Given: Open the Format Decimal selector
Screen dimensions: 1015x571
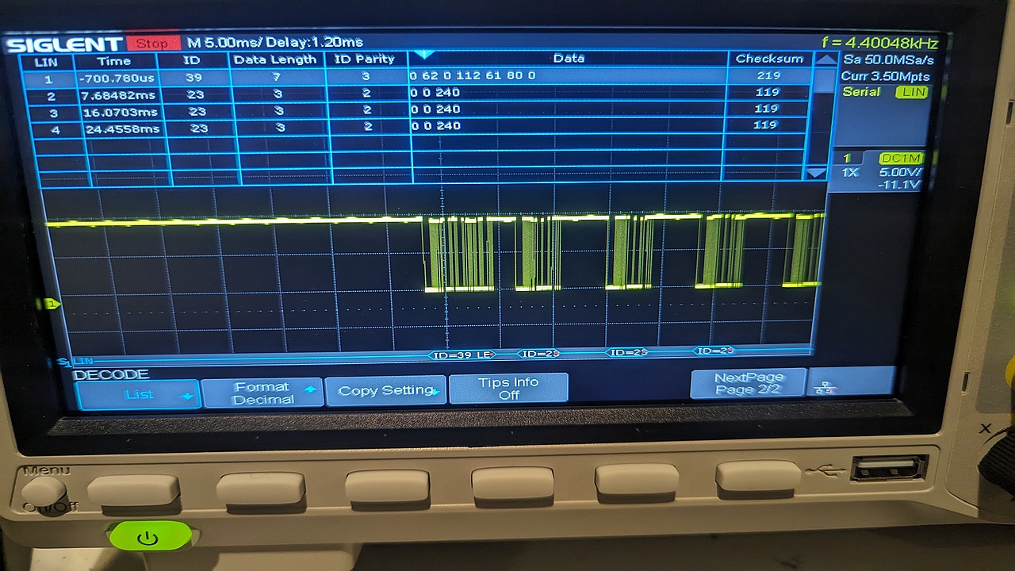Looking at the screenshot, I should (262, 393).
